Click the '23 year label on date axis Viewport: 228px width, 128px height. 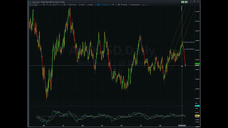[x=63, y=126]
